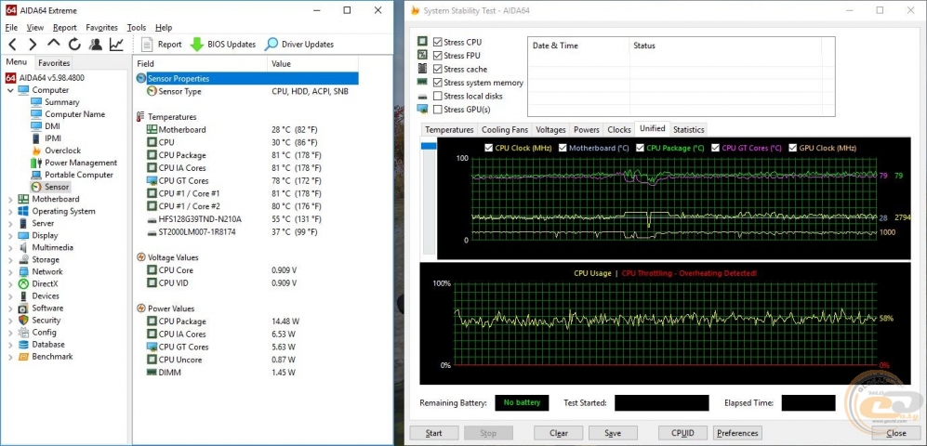
Task: Open the graph chart toolbar icon
Action: (116, 45)
